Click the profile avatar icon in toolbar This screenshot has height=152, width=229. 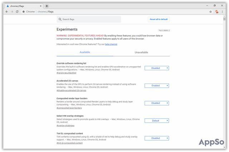pos(217,11)
